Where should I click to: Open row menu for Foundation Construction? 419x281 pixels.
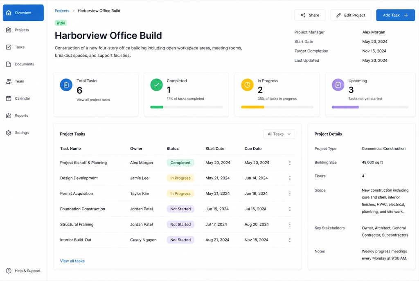(290, 209)
